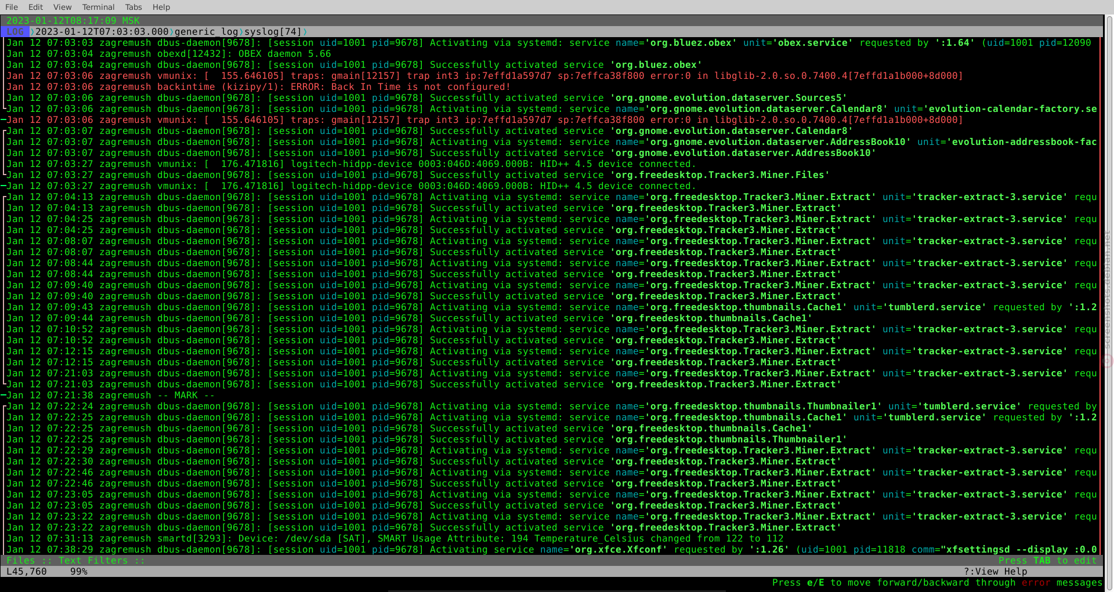Click the evolution-calendar-factory activating line
Screen dimensions: 1114x592
pos(552,109)
